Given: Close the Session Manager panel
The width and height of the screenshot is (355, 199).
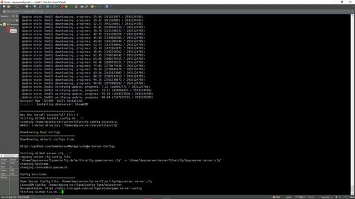Looking at the screenshot, I should click(x=17, y=16).
